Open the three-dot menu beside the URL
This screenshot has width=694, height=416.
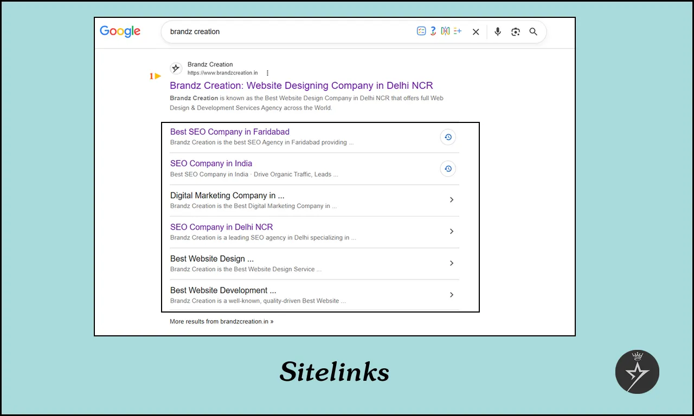click(267, 73)
